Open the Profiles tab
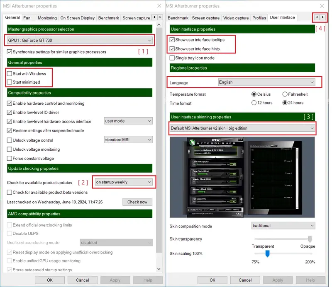The width and height of the screenshot is (332, 287). point(259,18)
